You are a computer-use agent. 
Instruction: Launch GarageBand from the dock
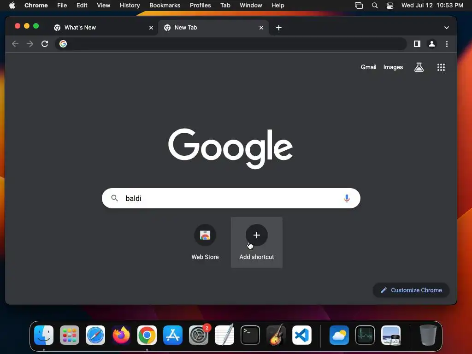pyautogui.click(x=276, y=335)
